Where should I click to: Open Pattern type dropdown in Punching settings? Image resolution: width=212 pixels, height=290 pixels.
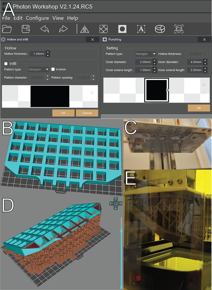pos(146,54)
